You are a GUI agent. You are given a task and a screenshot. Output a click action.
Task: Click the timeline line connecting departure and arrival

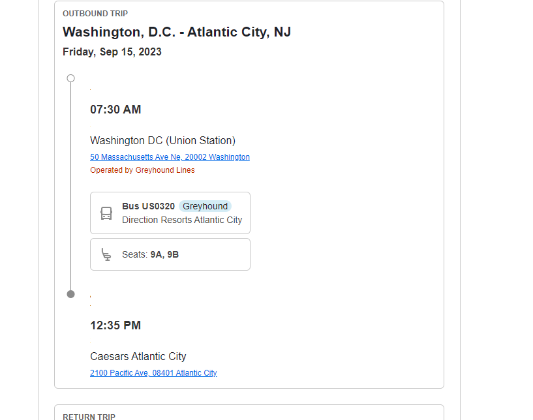tap(70, 186)
